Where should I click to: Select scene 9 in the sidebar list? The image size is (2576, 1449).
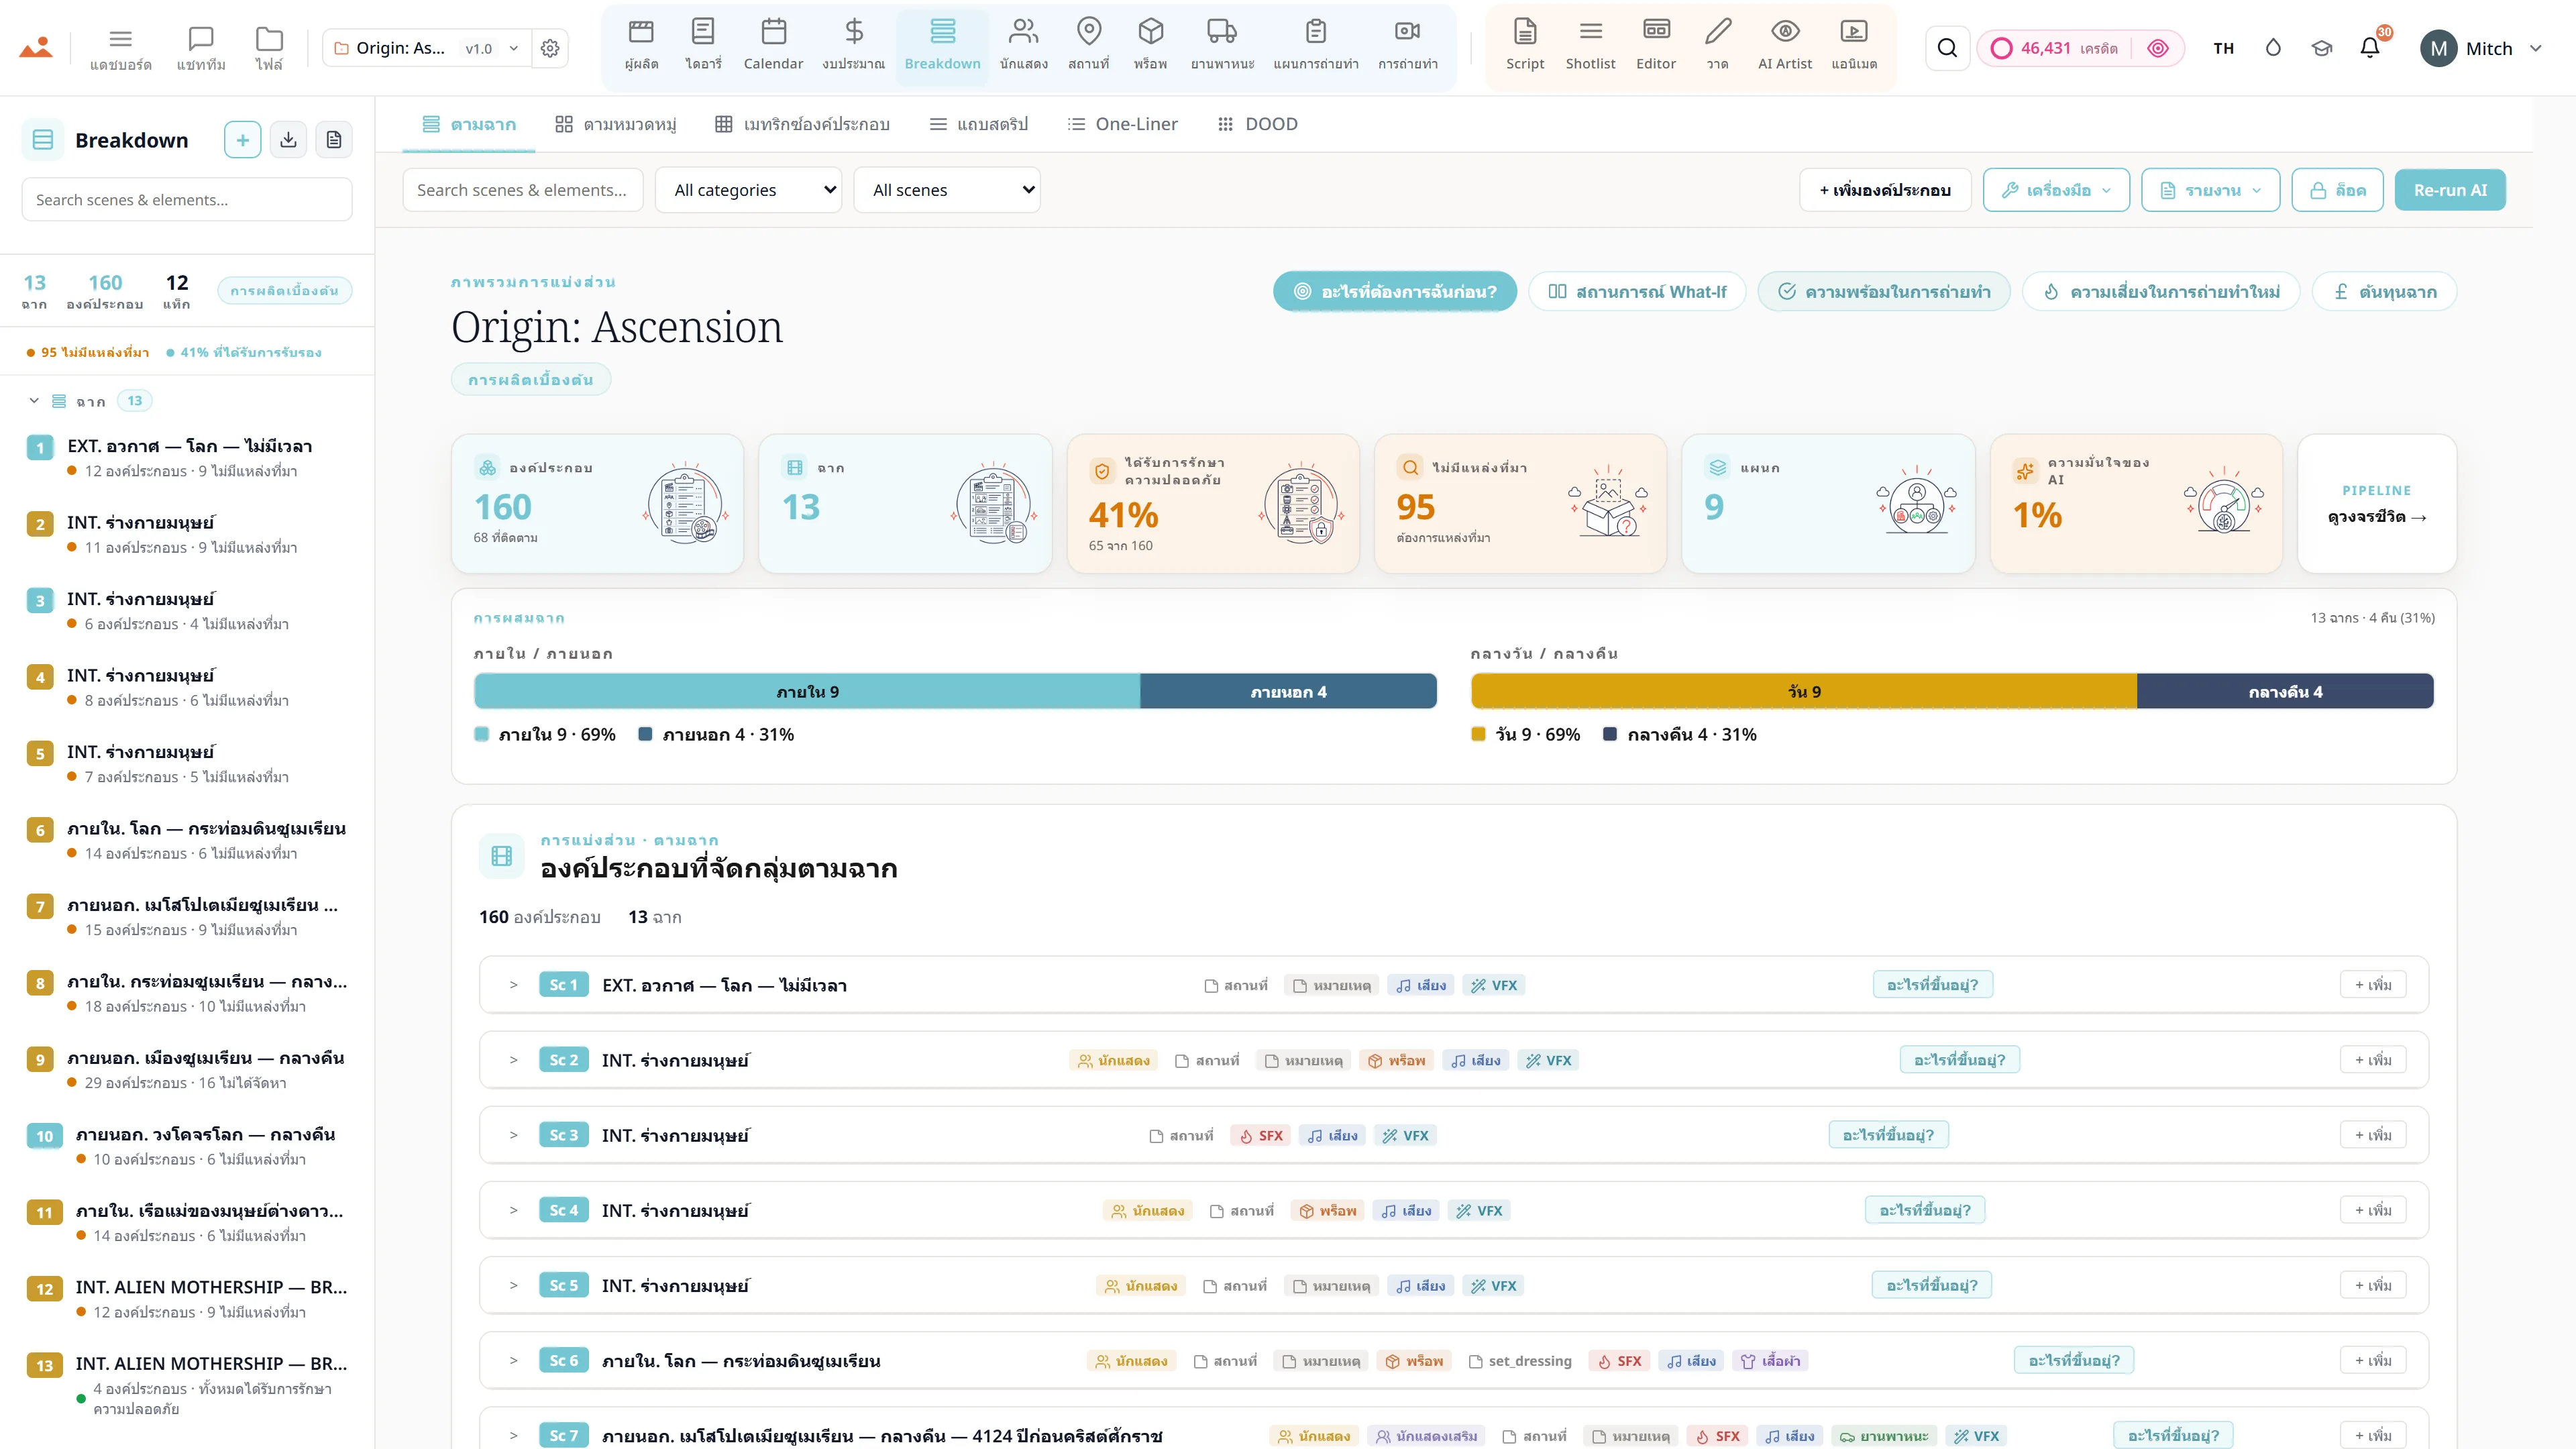pos(187,1069)
